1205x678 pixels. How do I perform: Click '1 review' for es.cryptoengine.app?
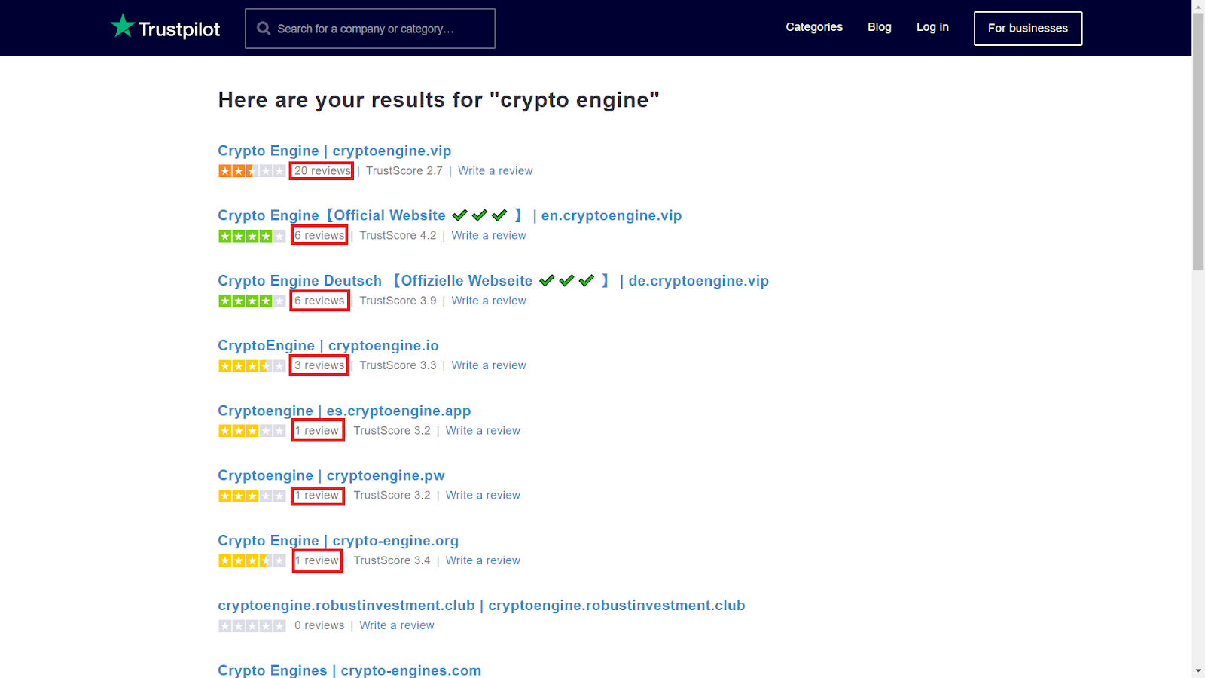(x=317, y=431)
